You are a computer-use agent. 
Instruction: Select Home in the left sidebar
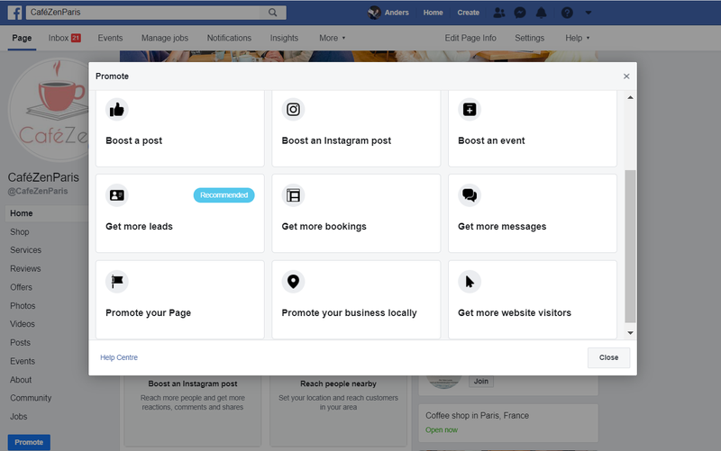click(47, 213)
